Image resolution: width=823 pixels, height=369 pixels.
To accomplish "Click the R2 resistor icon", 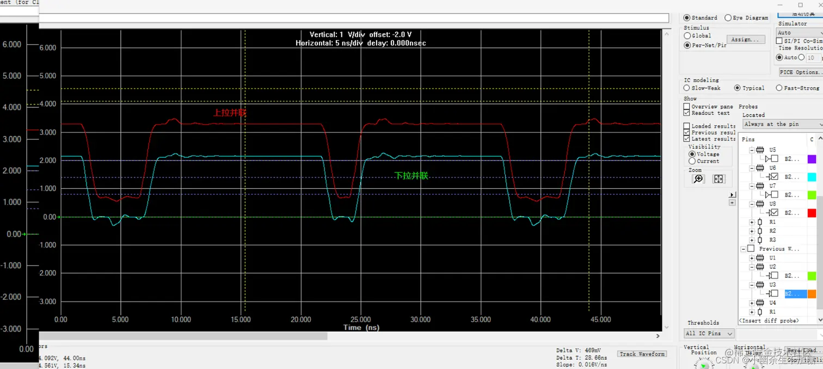I will pos(760,231).
